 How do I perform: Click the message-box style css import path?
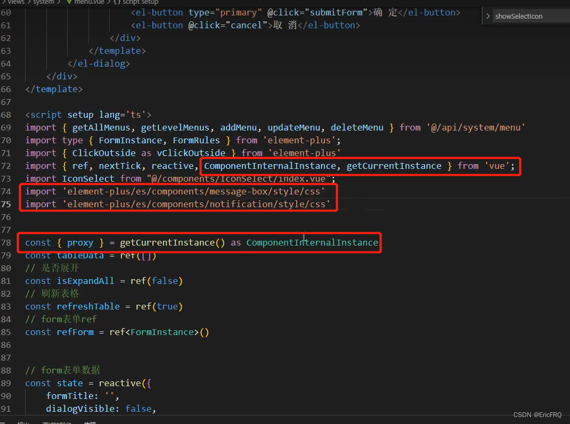click(194, 192)
